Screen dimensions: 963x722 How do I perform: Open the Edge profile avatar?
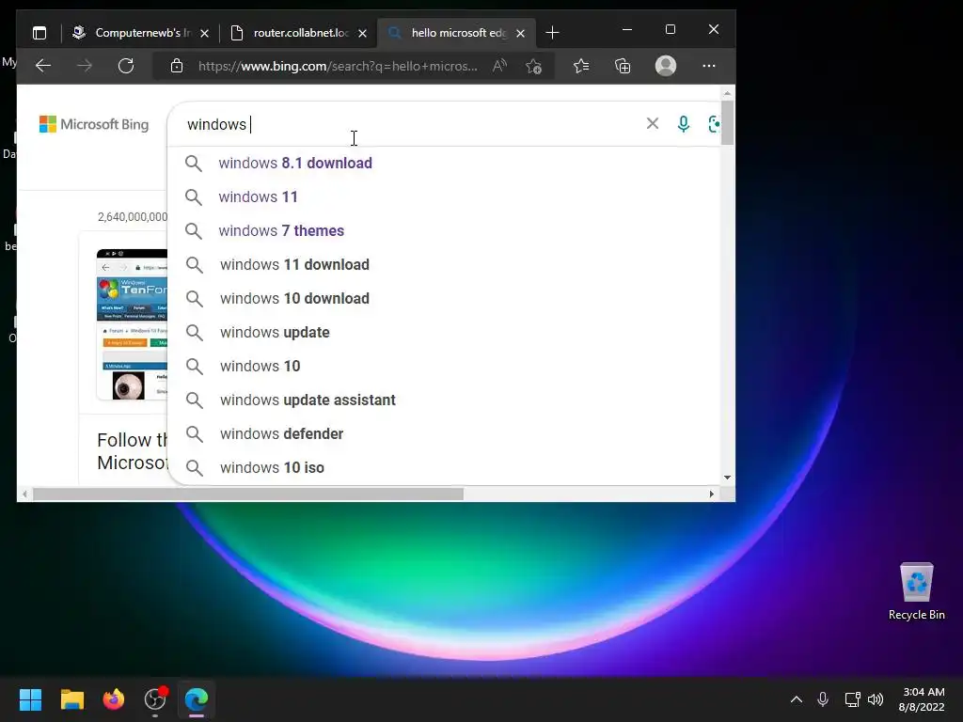pyautogui.click(x=666, y=66)
